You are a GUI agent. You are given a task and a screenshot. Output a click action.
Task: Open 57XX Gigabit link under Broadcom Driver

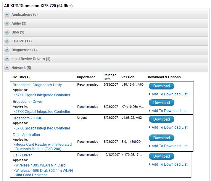[43, 112]
